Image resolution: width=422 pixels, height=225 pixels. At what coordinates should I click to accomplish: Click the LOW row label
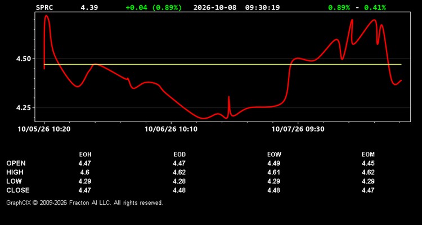coord(14,181)
